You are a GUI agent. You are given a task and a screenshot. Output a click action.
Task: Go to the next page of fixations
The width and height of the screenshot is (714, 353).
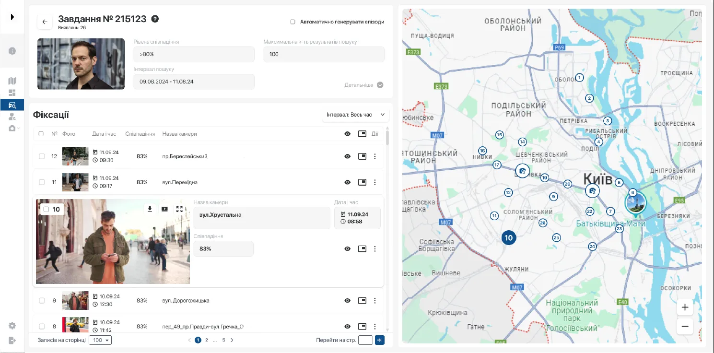[x=232, y=340]
